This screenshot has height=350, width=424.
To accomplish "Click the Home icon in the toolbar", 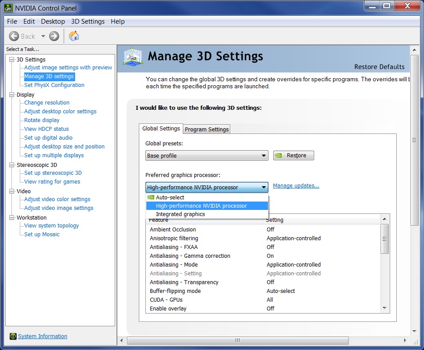I will pyautogui.click(x=74, y=36).
